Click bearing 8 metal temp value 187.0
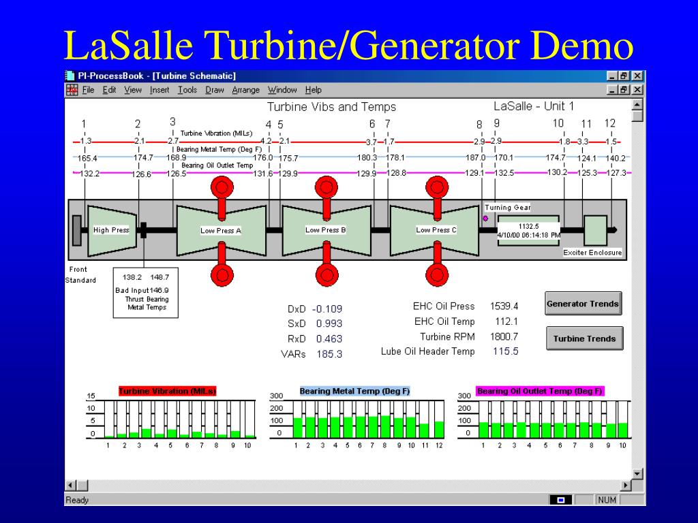 pyautogui.click(x=476, y=157)
